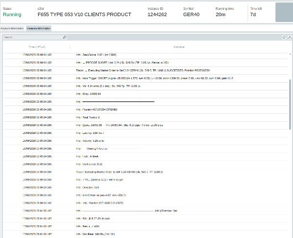Select the Instance Information tab

click(x=39, y=28)
